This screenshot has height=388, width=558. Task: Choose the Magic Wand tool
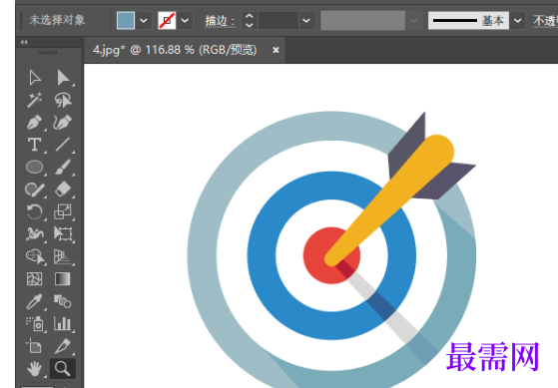(x=35, y=100)
